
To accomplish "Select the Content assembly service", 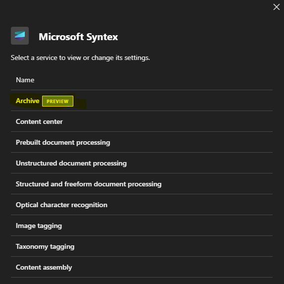I will point(142,267).
